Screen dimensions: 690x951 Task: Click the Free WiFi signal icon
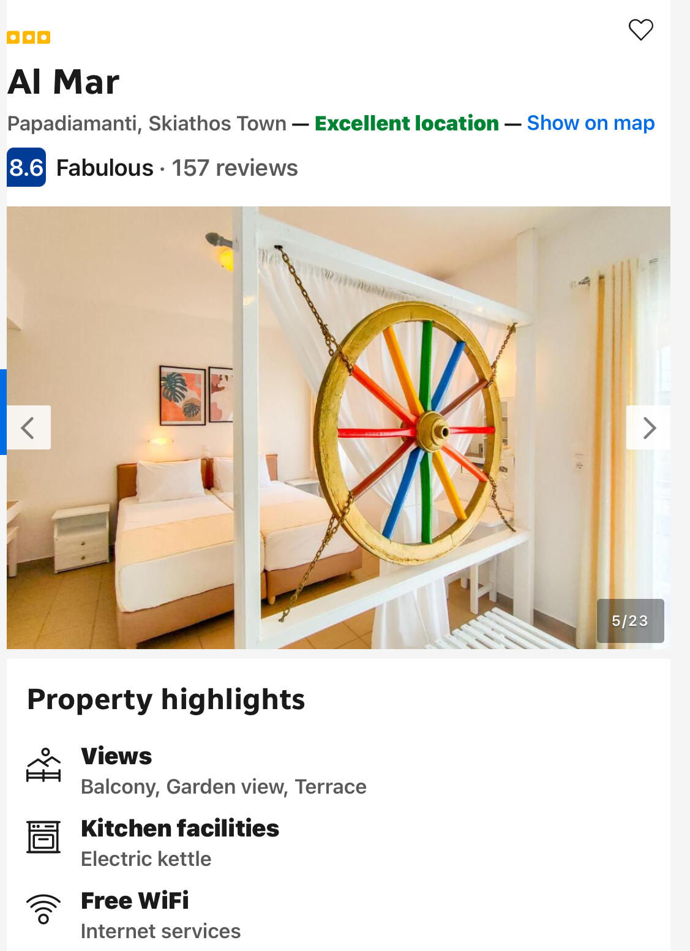tap(43, 909)
